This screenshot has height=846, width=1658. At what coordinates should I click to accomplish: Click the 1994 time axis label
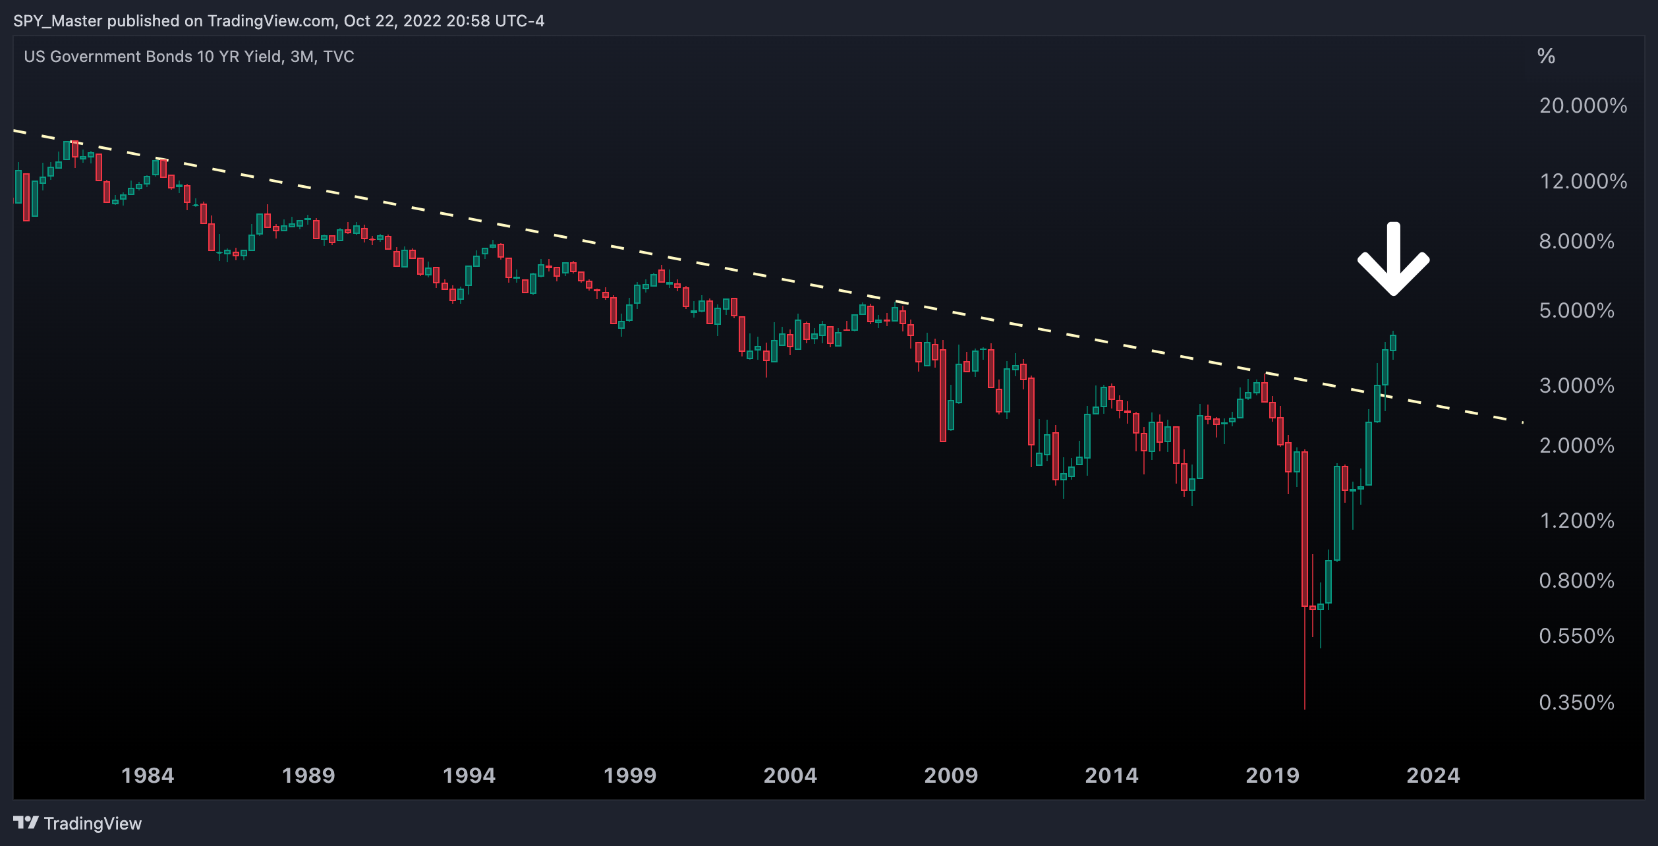469,775
